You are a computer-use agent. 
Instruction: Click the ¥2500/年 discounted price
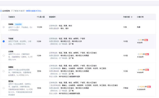click(143, 87)
